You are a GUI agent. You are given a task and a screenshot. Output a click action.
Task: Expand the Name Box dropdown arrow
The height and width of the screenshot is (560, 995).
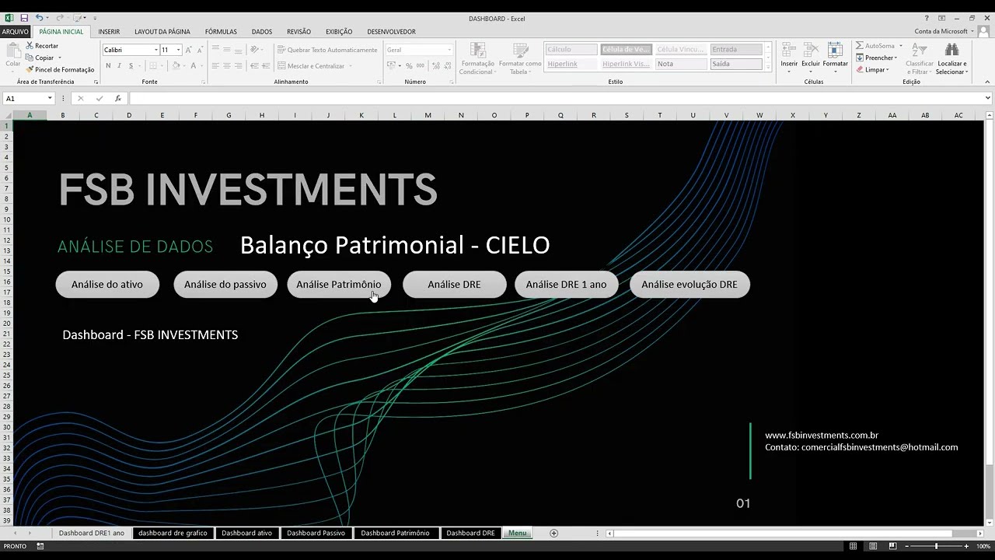pos(50,99)
